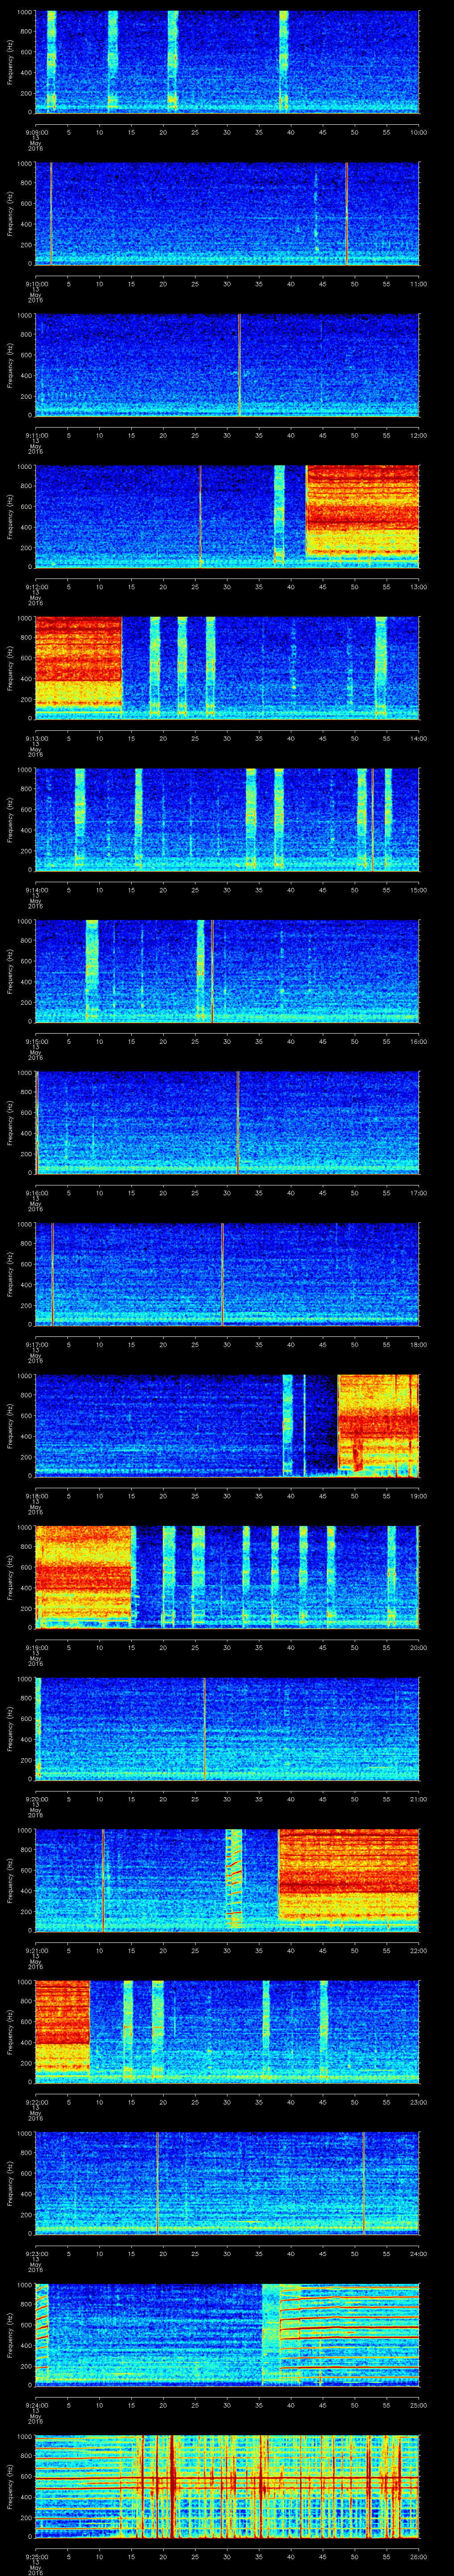The height and width of the screenshot is (2576, 454).
Task: Click the red vertical line in 9:16:00 spectrogram
Action: pos(238,1122)
